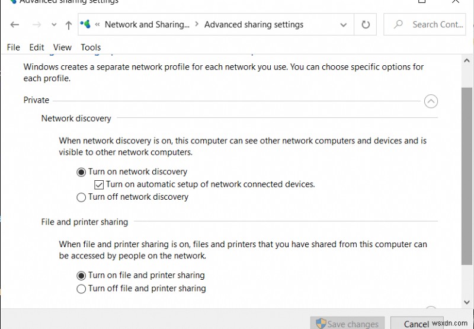The width and height of the screenshot is (474, 329).
Task: Click the Save changes button
Action: tap(347, 324)
